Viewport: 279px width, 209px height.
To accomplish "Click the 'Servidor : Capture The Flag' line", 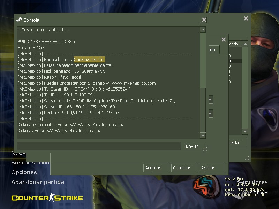I will tap(97, 101).
